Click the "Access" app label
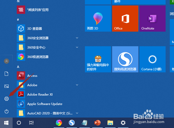174x128 pixels. point(32,76)
